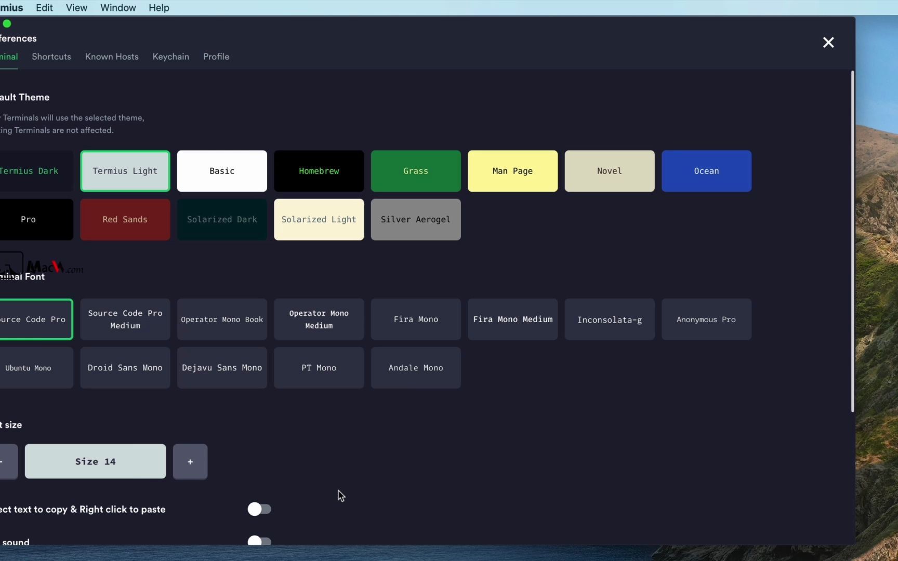Choose the Solarized Dark theme
This screenshot has height=561, width=898.
point(222,220)
